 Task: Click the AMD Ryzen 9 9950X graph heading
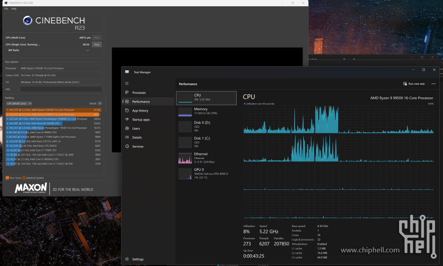tap(401, 98)
